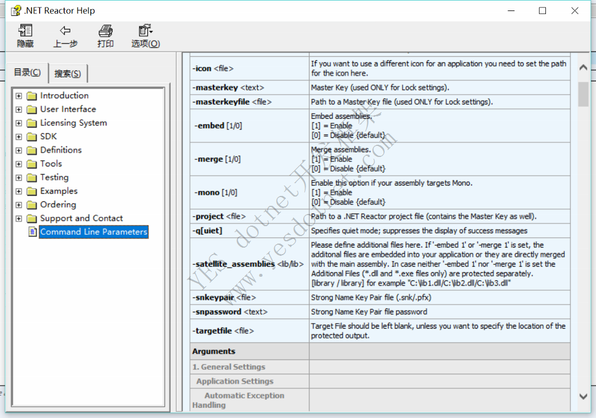Click the -embed [1/0] table cell

pyautogui.click(x=249, y=126)
